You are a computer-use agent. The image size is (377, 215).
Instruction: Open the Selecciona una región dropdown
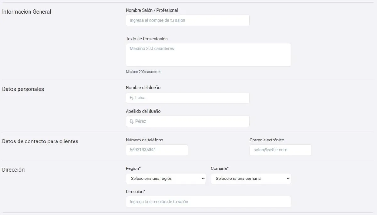(166, 179)
